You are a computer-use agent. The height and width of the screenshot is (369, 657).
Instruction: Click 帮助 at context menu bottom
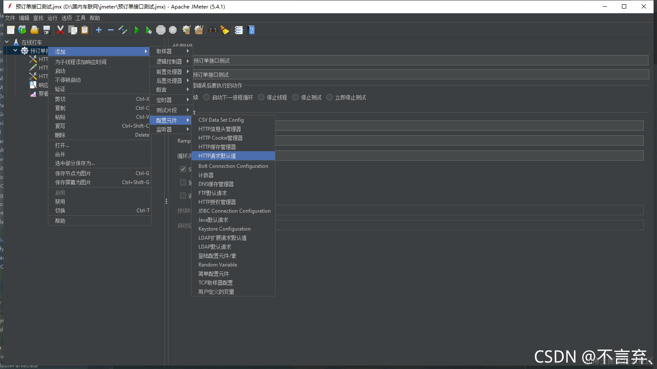[x=100, y=221]
